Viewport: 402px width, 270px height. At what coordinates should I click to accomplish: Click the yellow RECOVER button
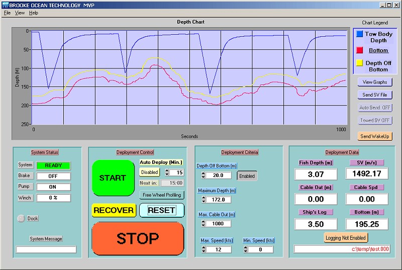[114, 210]
